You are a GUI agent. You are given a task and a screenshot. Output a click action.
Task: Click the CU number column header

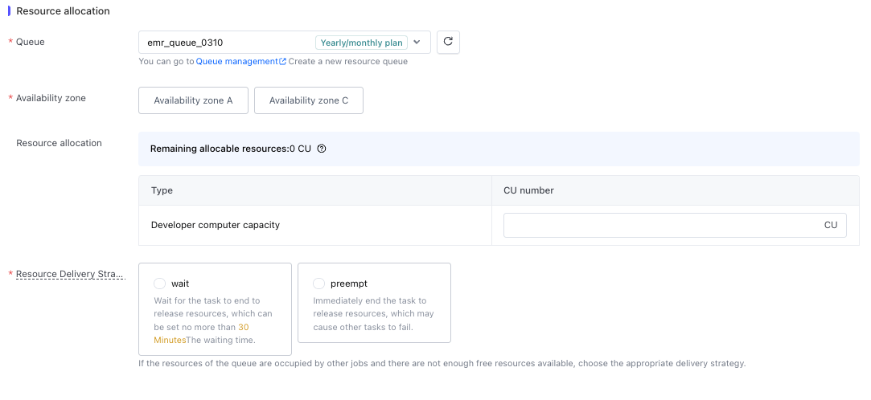(x=528, y=190)
